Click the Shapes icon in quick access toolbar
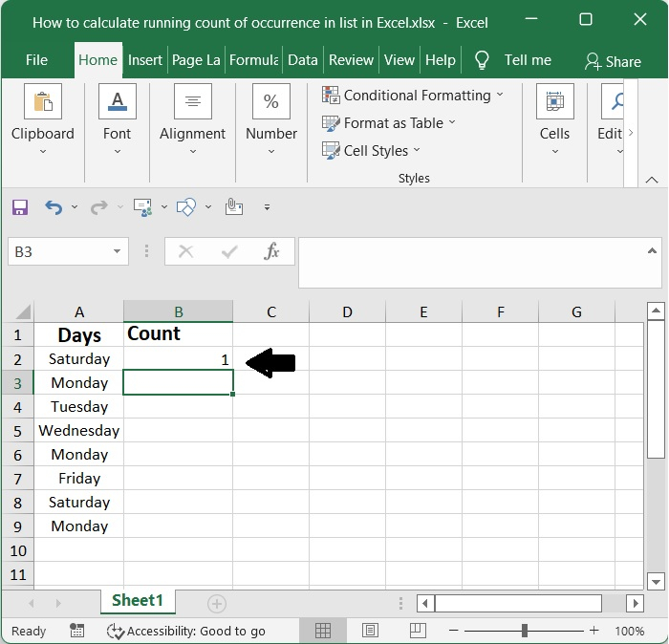 (187, 206)
